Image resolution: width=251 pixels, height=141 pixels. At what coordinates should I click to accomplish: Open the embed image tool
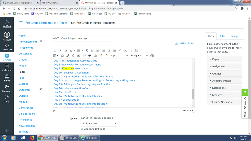(x=79, y=56)
